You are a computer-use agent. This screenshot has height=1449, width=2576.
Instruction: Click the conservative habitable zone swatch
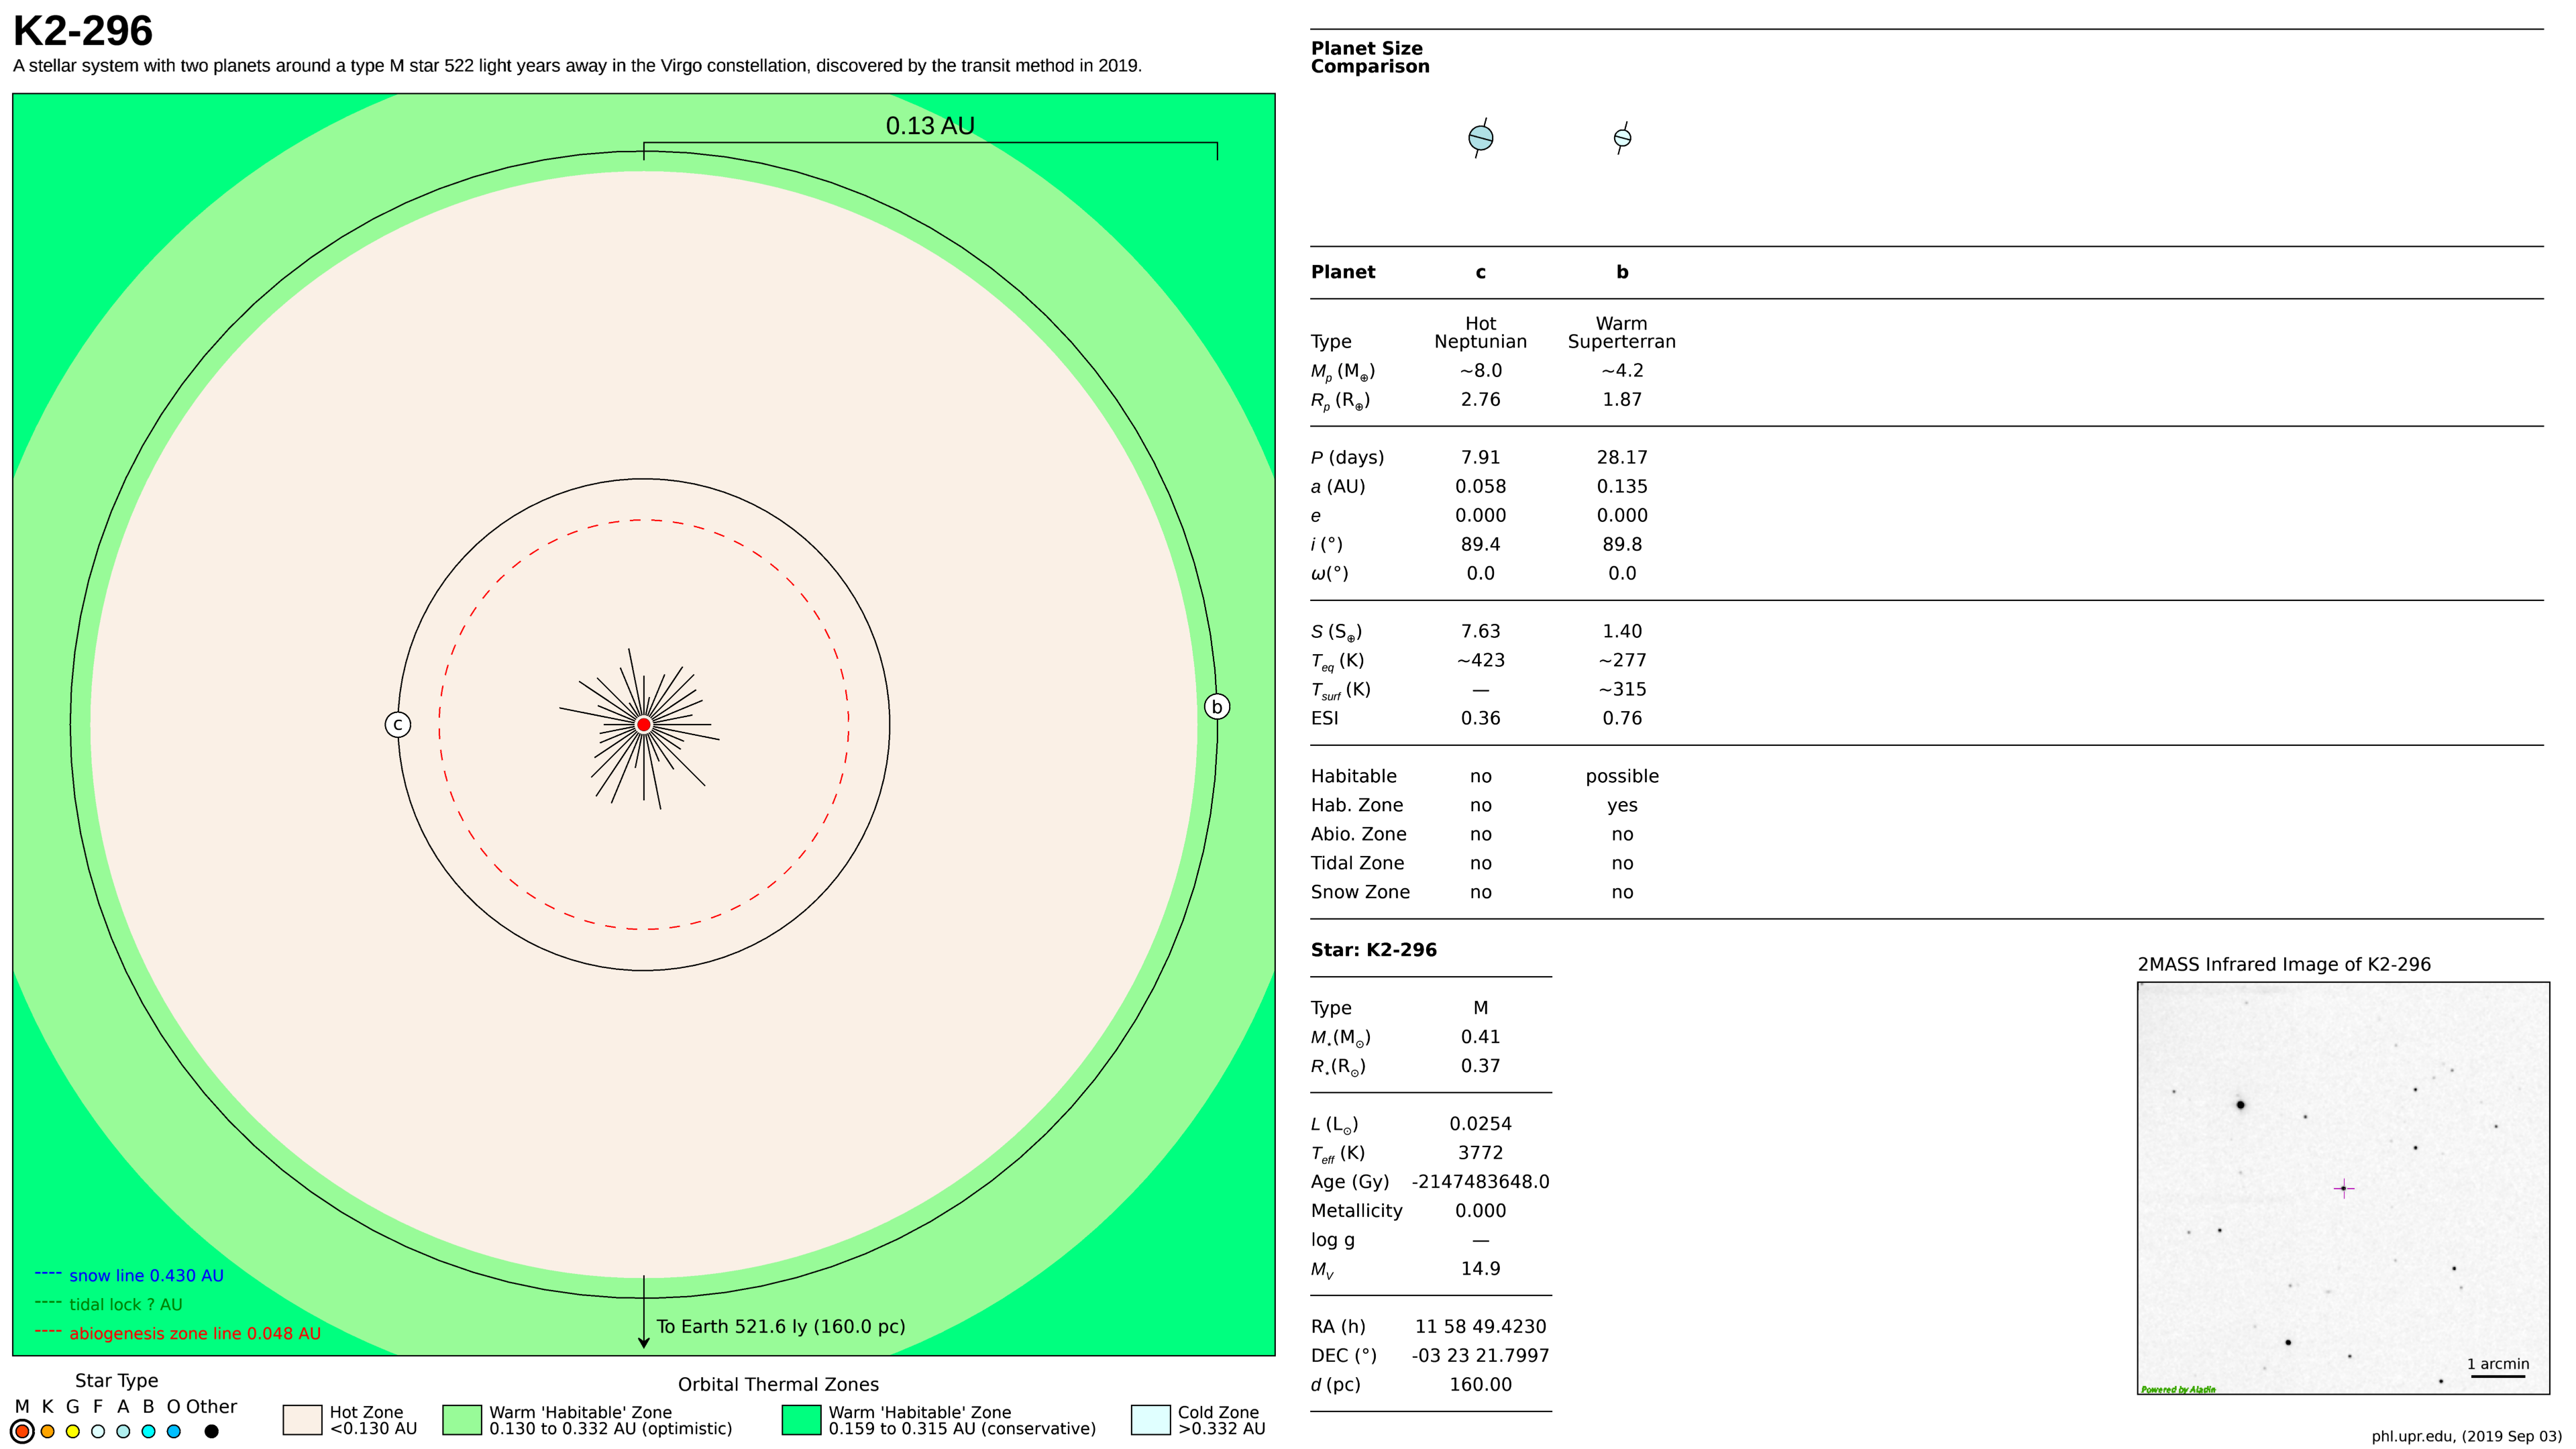coord(801,1420)
